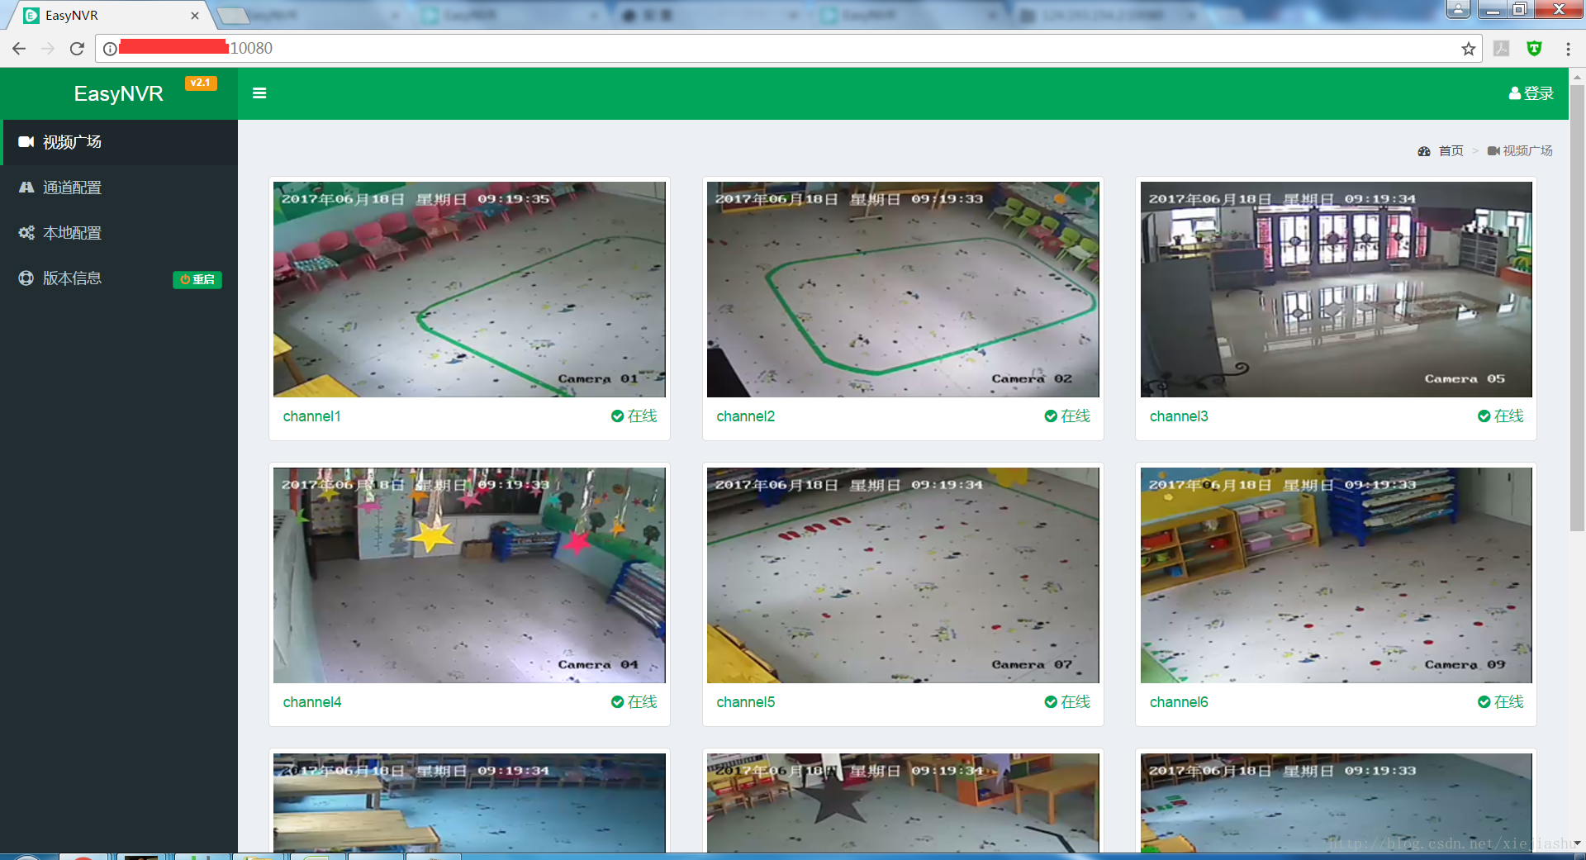Click the site information icon in address bar
The width and height of the screenshot is (1586, 860).
pyautogui.click(x=110, y=49)
